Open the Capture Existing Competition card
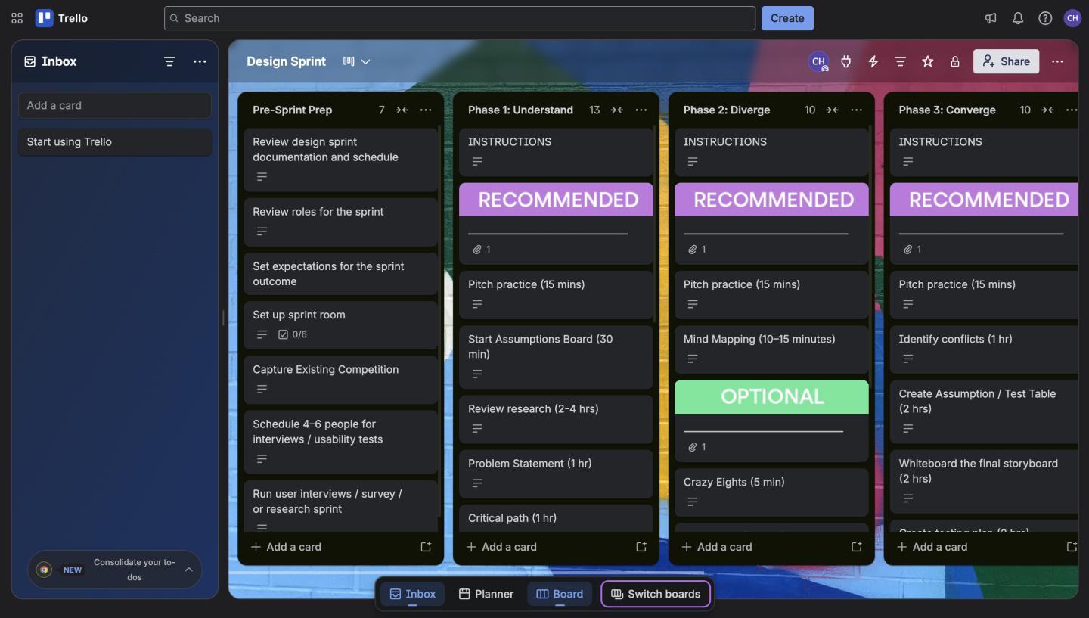The image size is (1089, 618). [340, 380]
